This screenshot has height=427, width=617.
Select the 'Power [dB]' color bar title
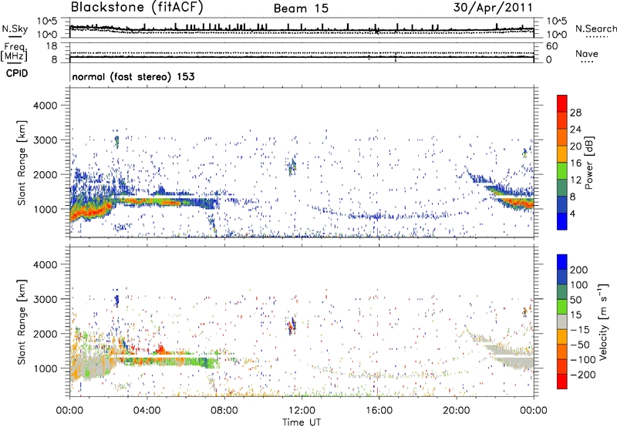click(x=588, y=163)
